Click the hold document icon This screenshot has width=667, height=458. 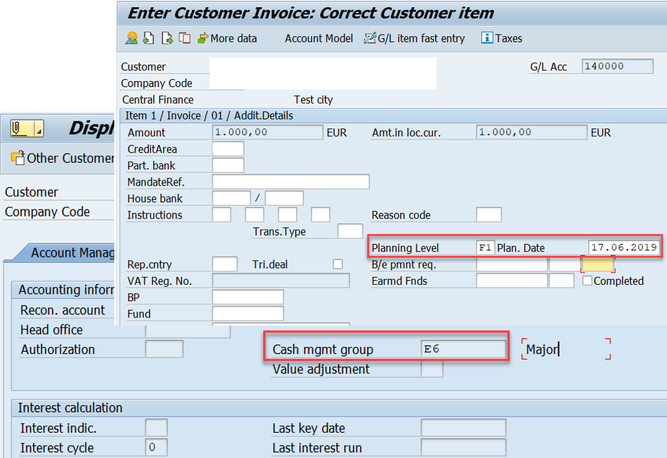(x=149, y=38)
